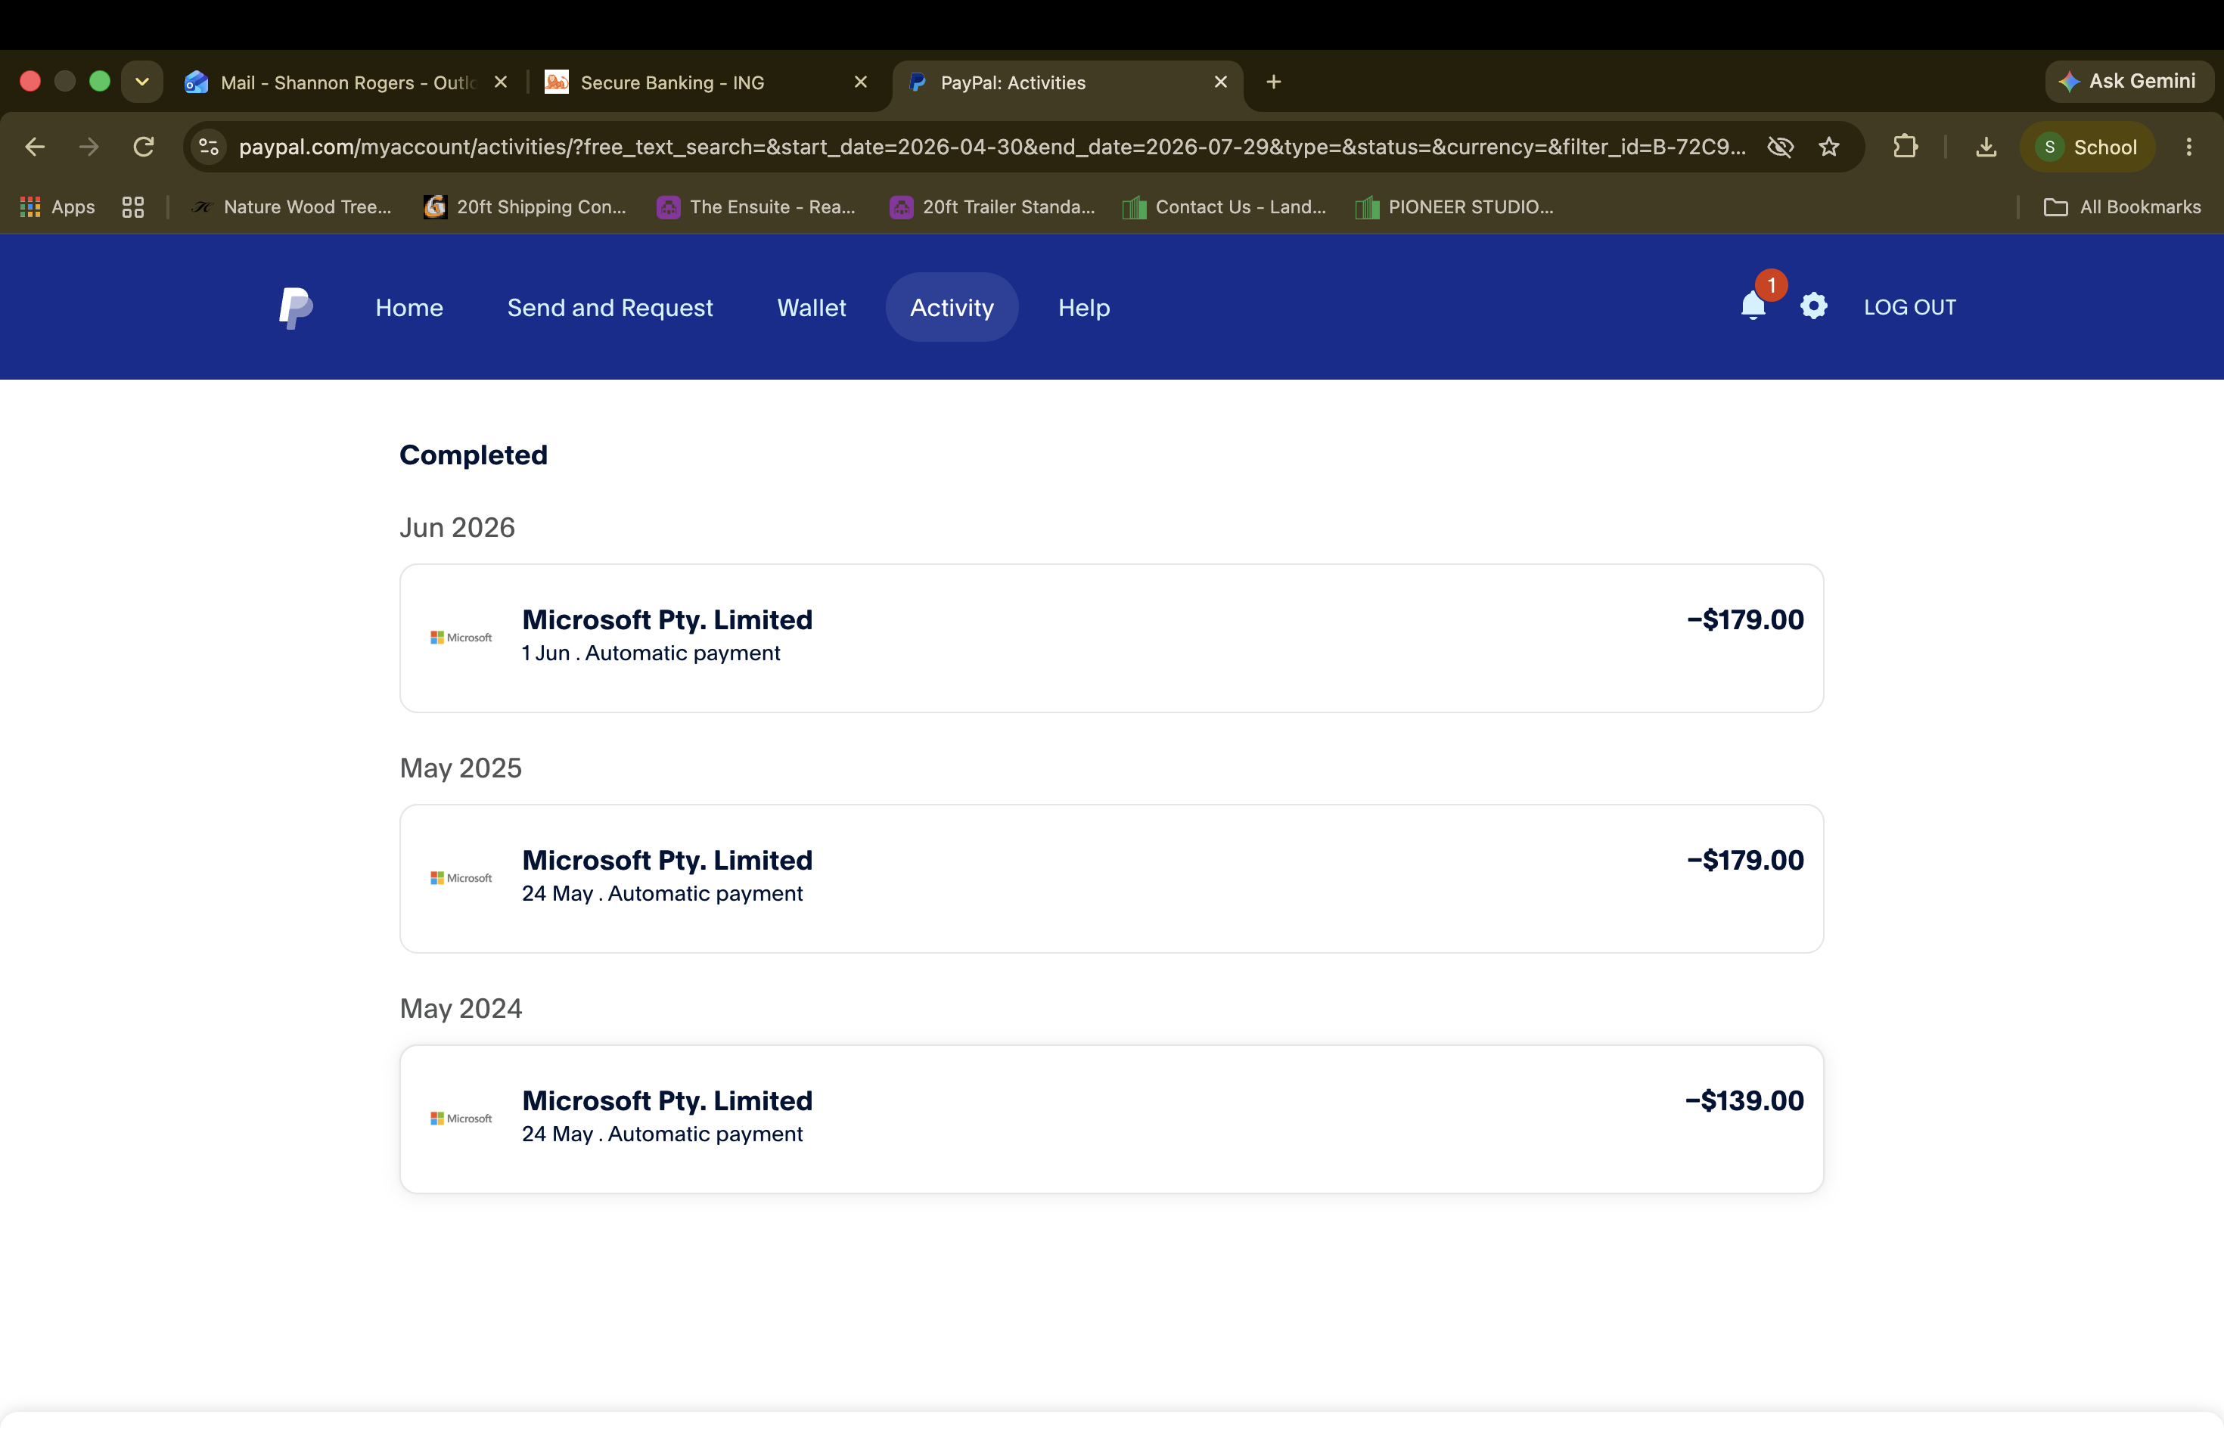Image resolution: width=2224 pixels, height=1446 pixels.
Task: Open Chrome three-dot menu
Action: click(x=2188, y=147)
